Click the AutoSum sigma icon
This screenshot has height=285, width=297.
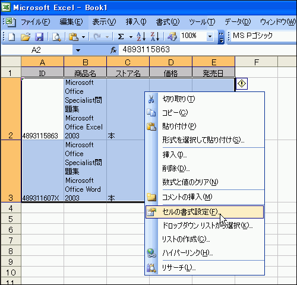tap(121, 37)
